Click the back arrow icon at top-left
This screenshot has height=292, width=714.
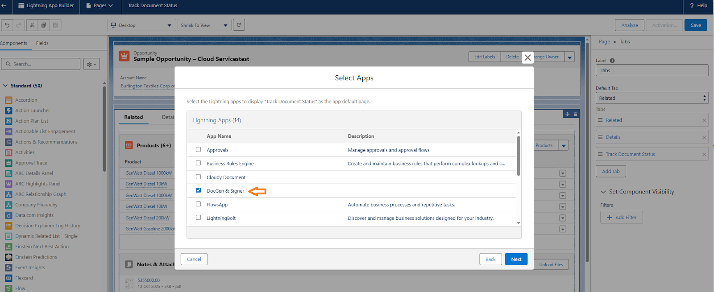tap(4, 6)
